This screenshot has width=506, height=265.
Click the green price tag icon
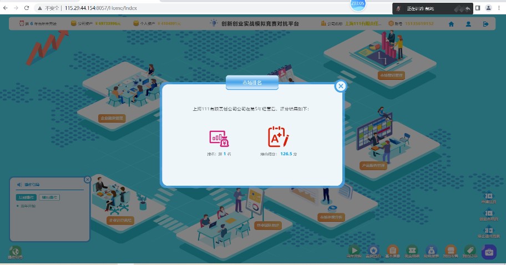pyautogui.click(x=469, y=251)
